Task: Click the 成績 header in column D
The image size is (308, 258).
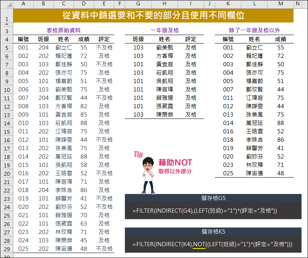Action: click(84, 39)
